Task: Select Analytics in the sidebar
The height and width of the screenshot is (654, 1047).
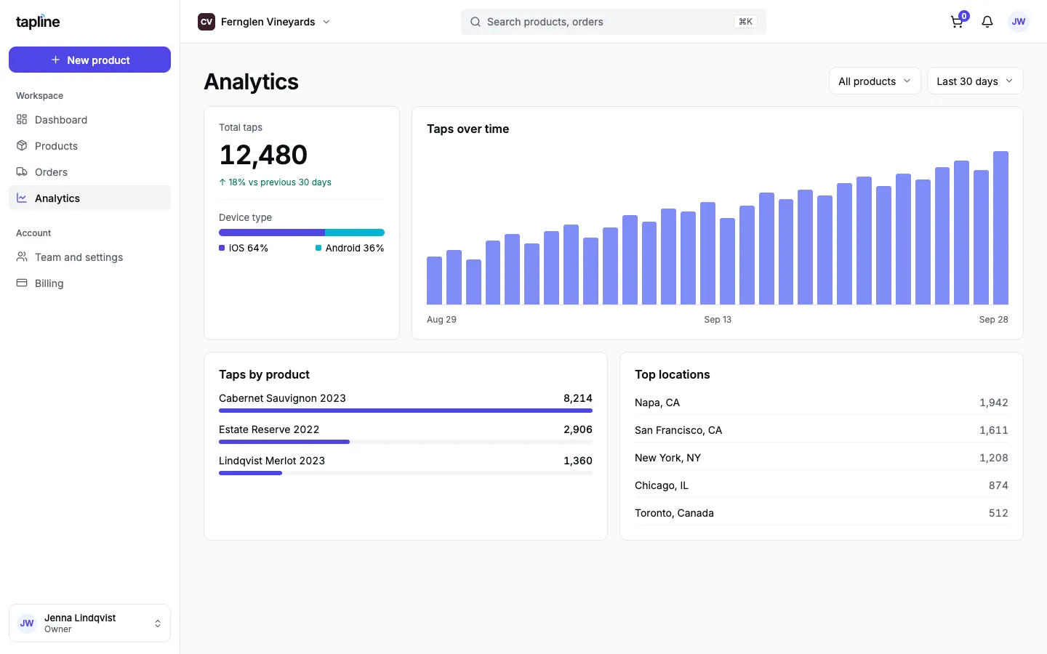Action: click(x=89, y=198)
